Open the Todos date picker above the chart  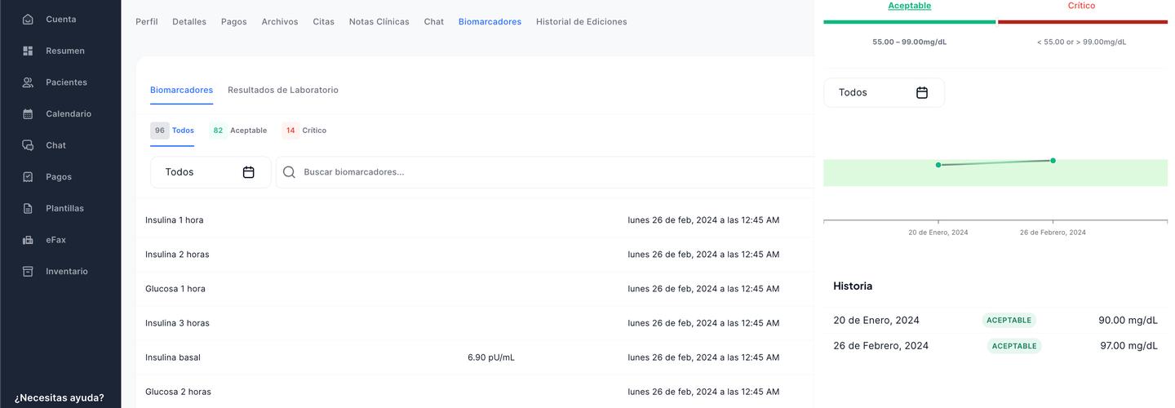tap(884, 93)
